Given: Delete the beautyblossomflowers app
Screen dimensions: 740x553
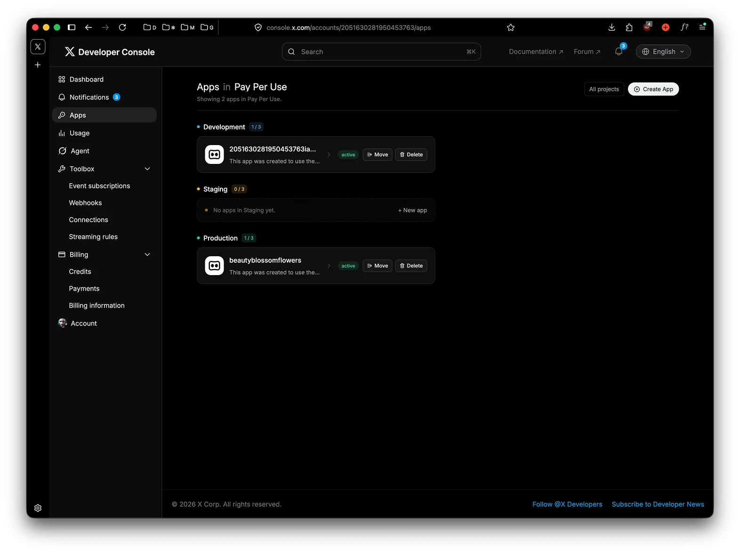Looking at the screenshot, I should pos(411,266).
